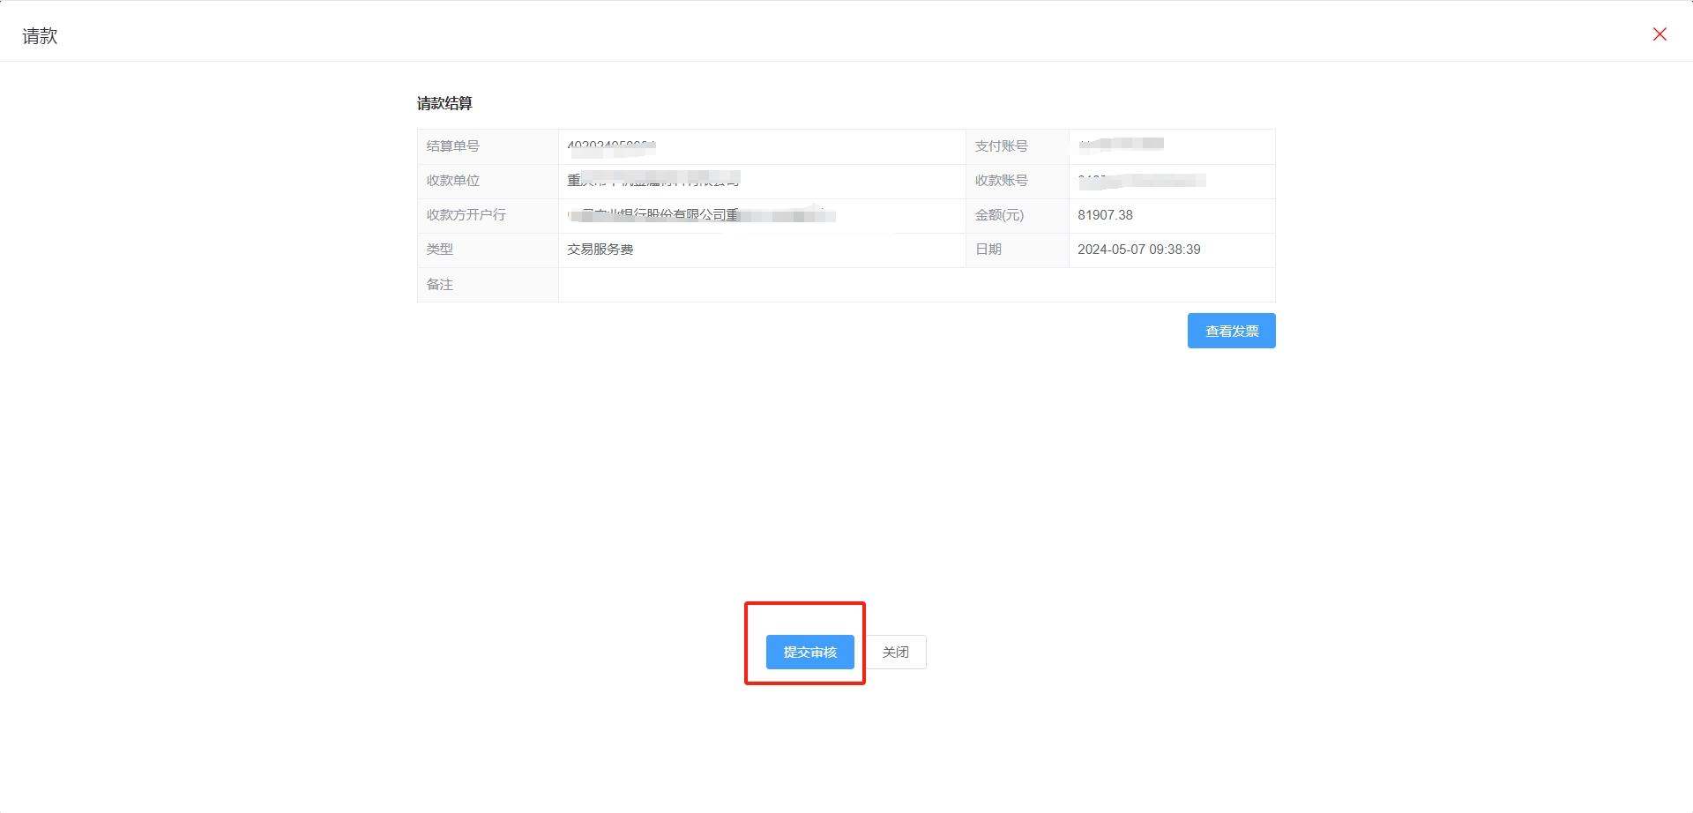Open invoices via the 查看发票 button
Image resolution: width=1693 pixels, height=813 pixels.
point(1231,331)
